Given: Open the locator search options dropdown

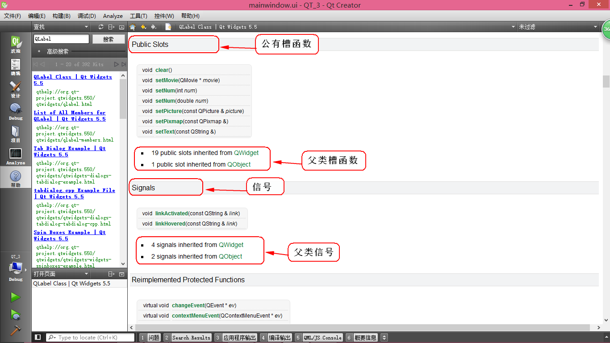Looking at the screenshot, I should pyautogui.click(x=52, y=338).
